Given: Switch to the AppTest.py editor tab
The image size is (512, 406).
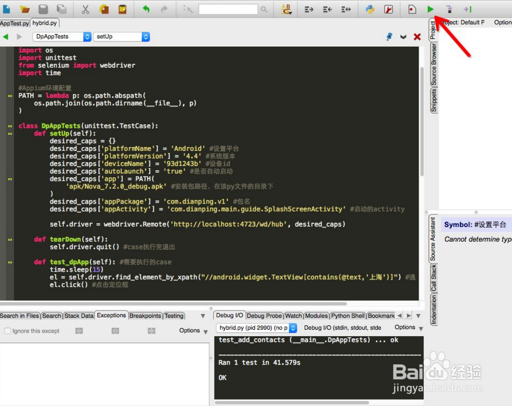Looking at the screenshot, I should (15, 23).
